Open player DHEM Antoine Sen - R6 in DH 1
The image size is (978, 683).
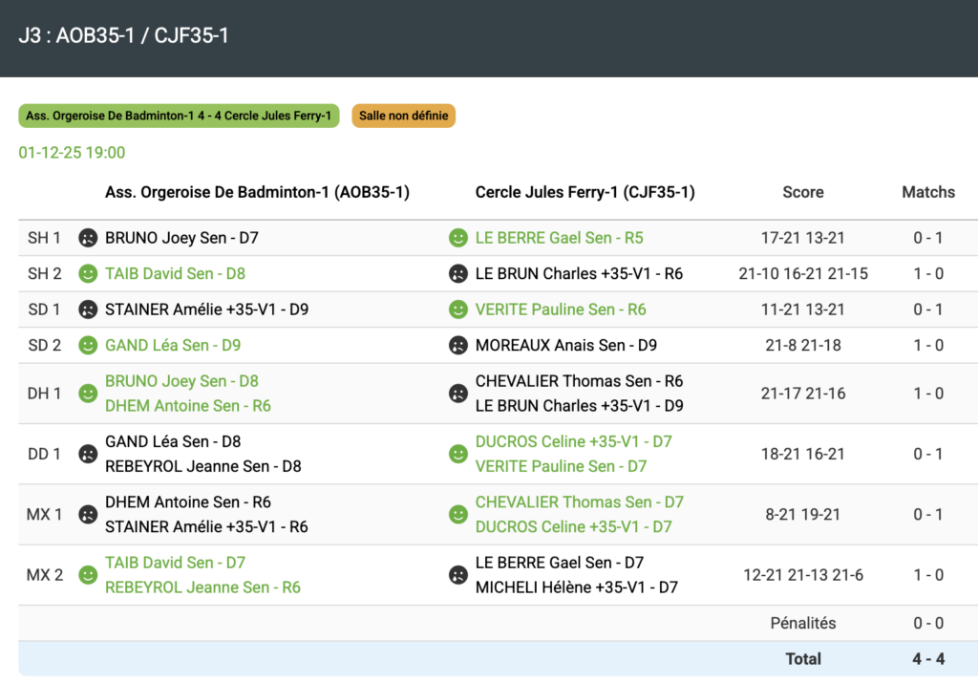coord(187,406)
